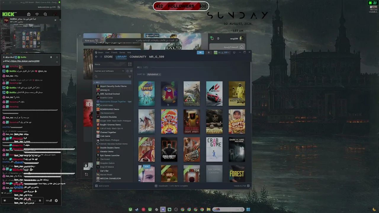The image size is (379, 213).
Task: Open Steam notifications bell
Action: pos(208,52)
